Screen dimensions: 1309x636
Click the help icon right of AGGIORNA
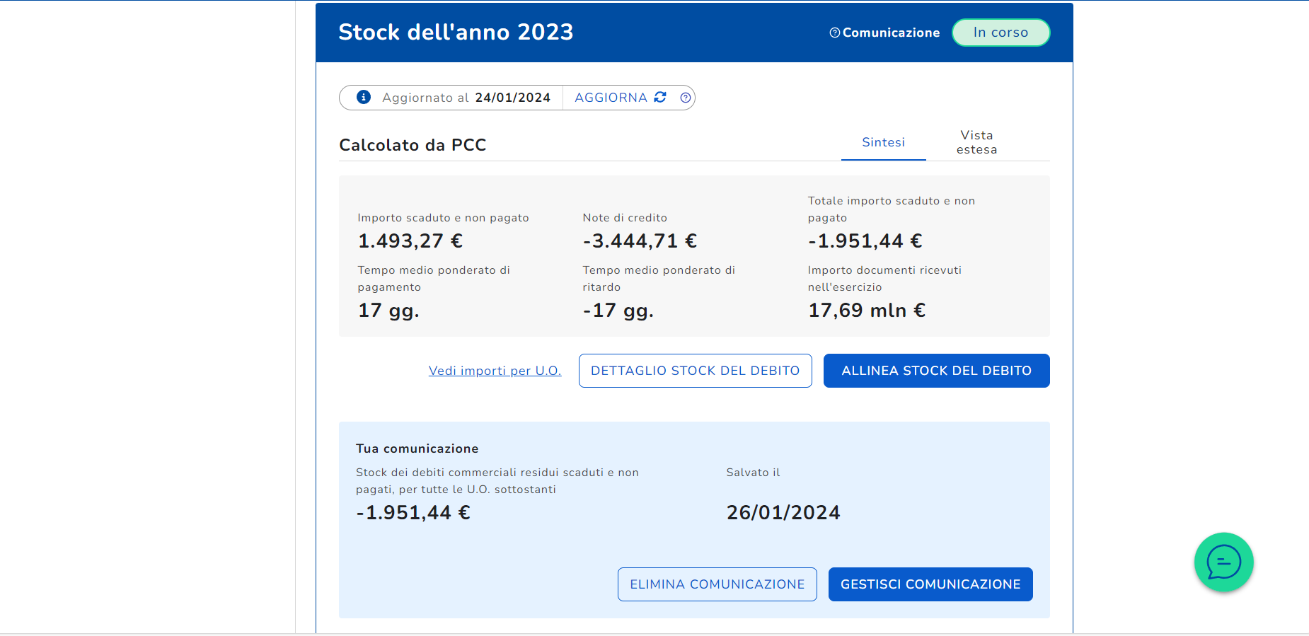(x=685, y=98)
